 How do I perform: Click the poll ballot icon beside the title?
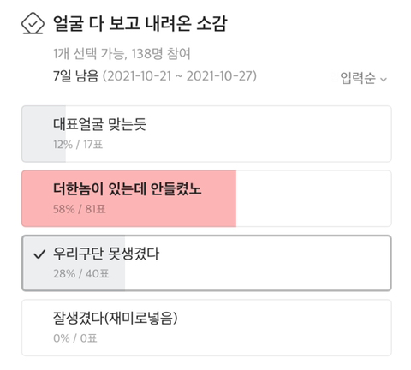click(x=33, y=23)
